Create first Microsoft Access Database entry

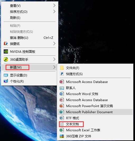(x=95, y=82)
